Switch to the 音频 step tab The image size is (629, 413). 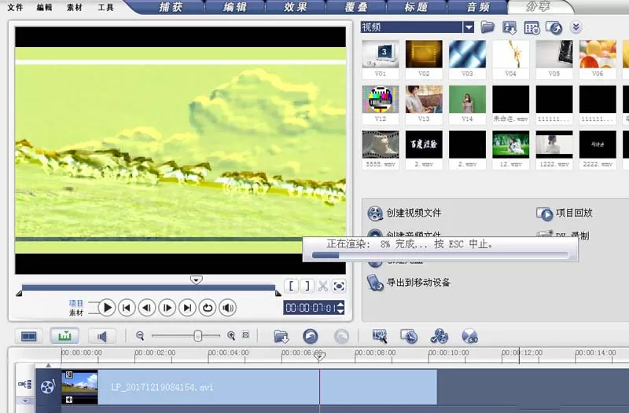point(477,7)
